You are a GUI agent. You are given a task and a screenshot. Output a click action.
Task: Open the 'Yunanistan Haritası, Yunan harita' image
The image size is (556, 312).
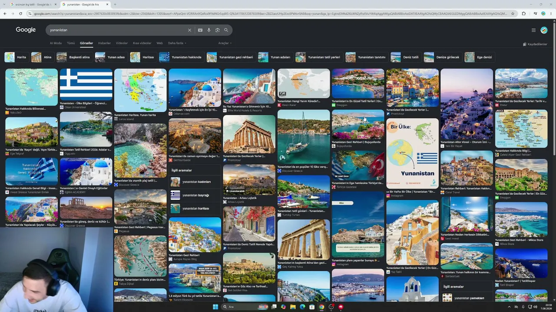(x=140, y=90)
